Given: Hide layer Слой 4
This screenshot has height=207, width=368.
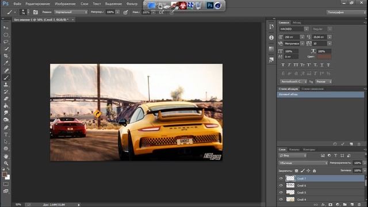Looking at the screenshot, I should coord(281,200).
